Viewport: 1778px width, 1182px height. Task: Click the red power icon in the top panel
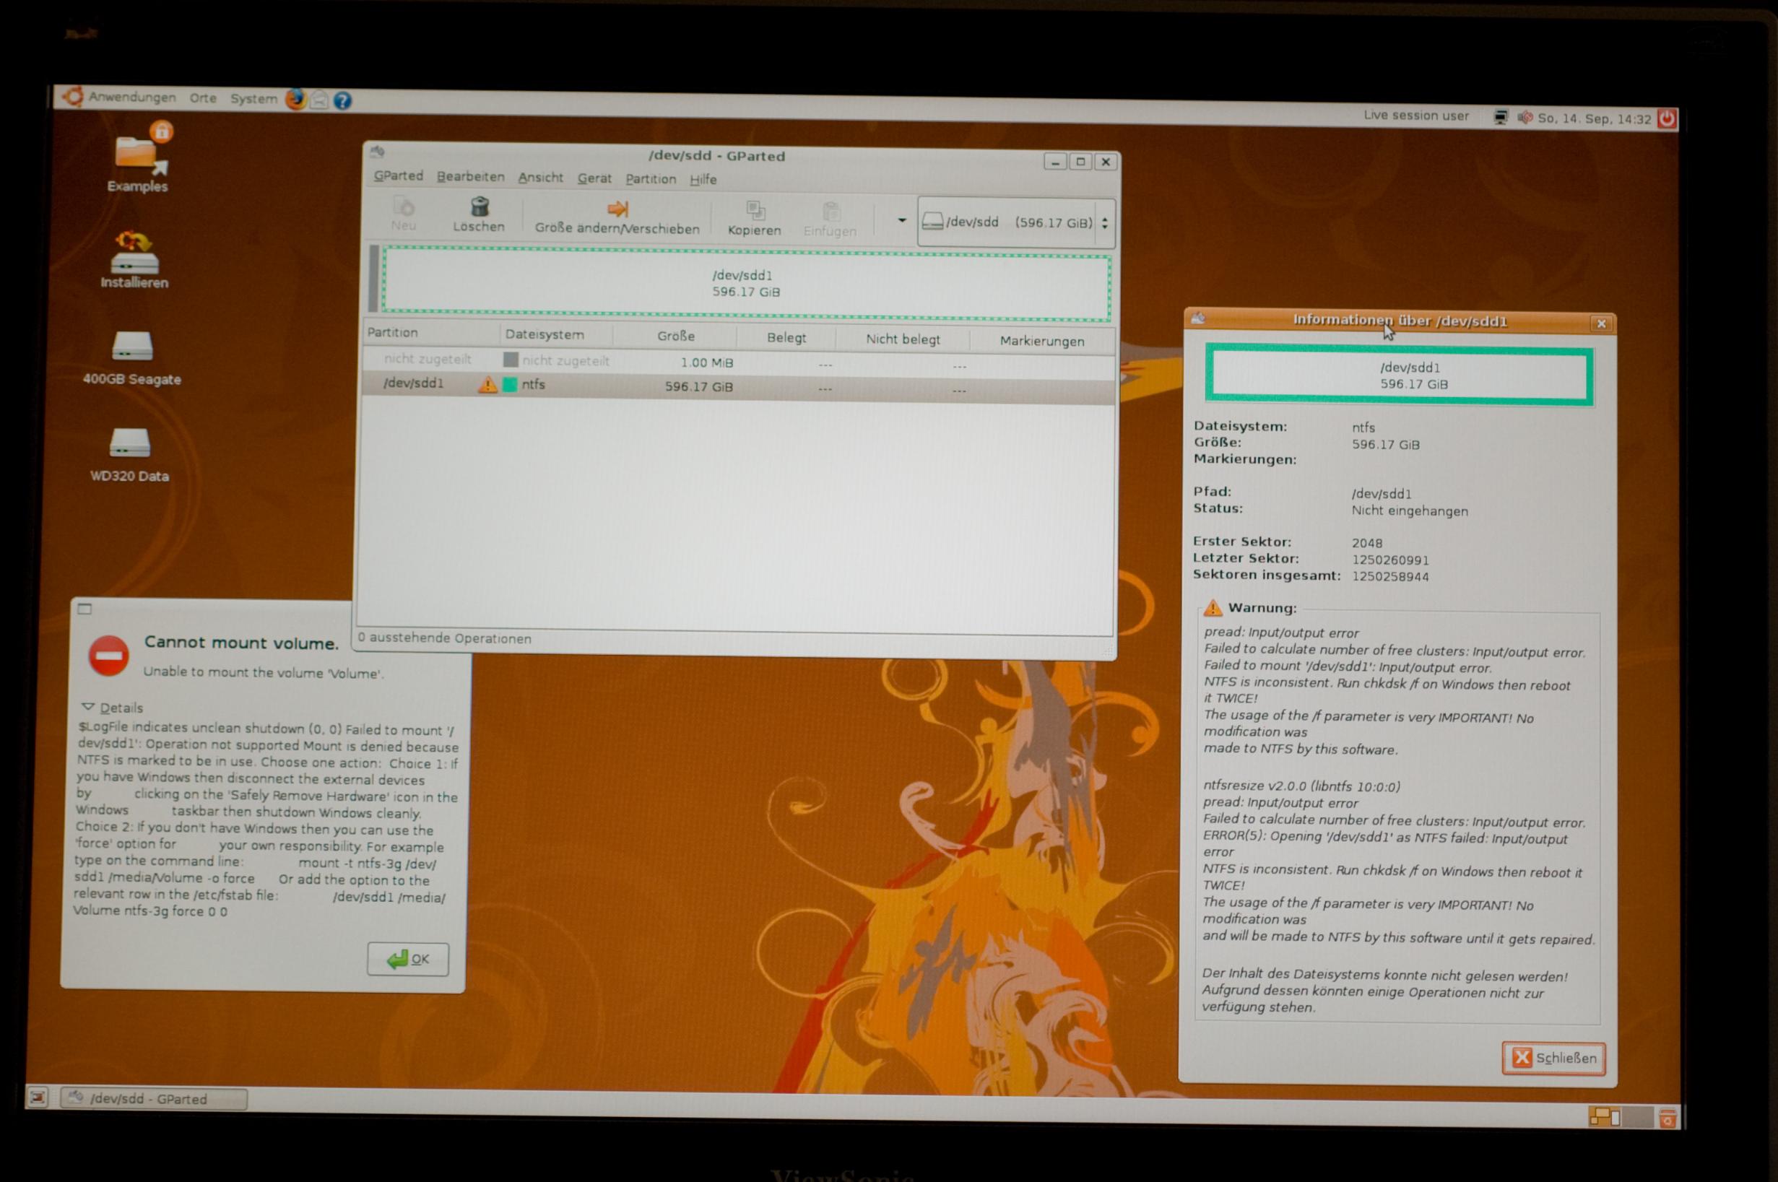tap(1666, 118)
